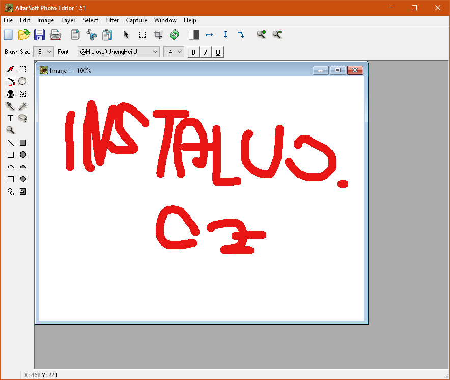Minimize the AltarSoft Photo Editor window
450x380 pixels.
(x=391, y=8)
